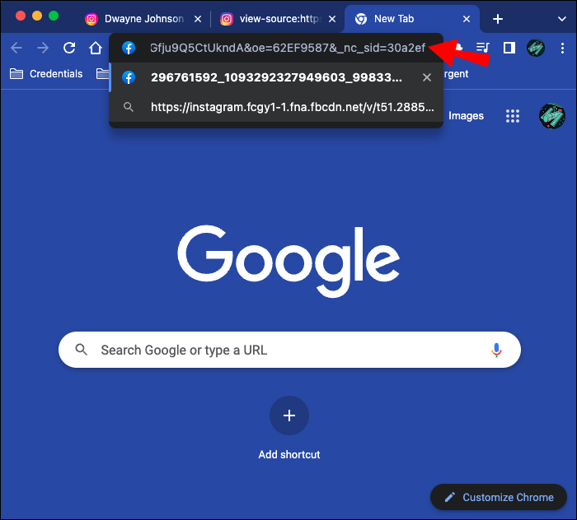
Task: Toggle the side panel icon
Action: point(509,48)
